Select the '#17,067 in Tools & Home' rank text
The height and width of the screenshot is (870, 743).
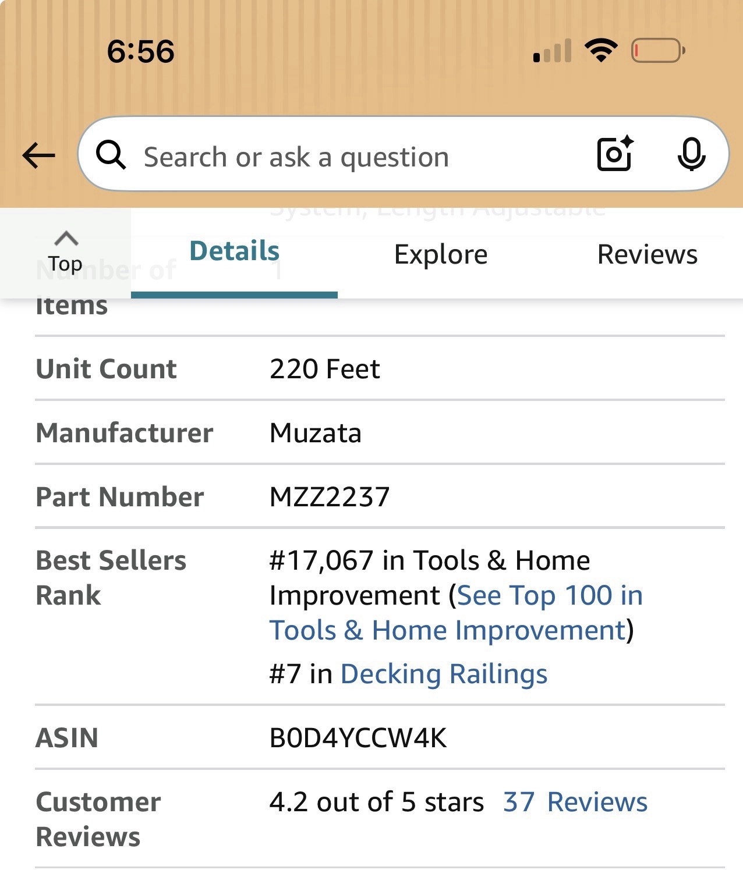(430, 560)
